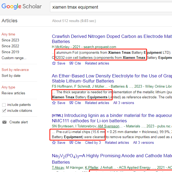Open Related articles for the Ether-Based Electrolyte result

(97, 103)
